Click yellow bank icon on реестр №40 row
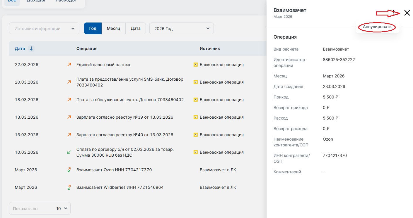 click(x=195, y=135)
